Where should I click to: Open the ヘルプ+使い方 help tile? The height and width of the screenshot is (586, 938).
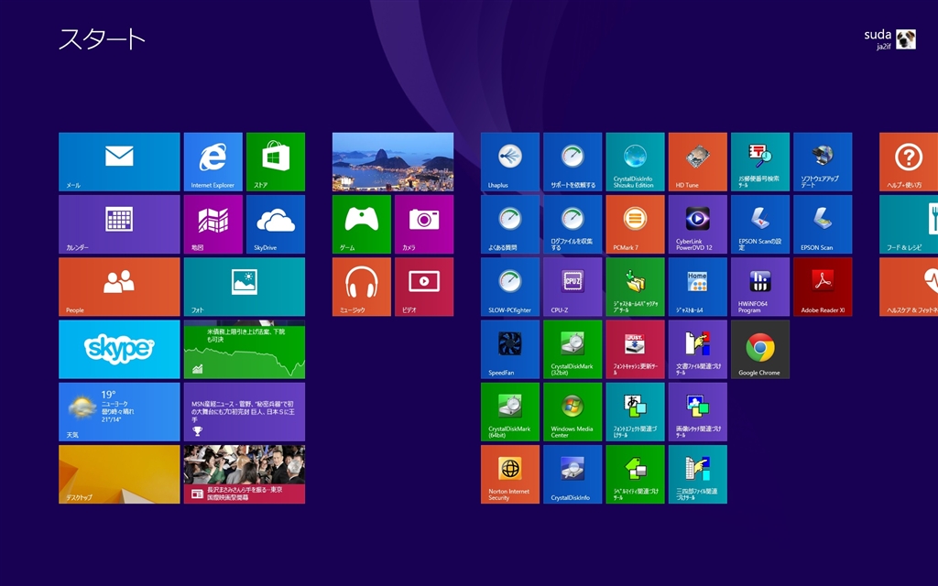(909, 162)
